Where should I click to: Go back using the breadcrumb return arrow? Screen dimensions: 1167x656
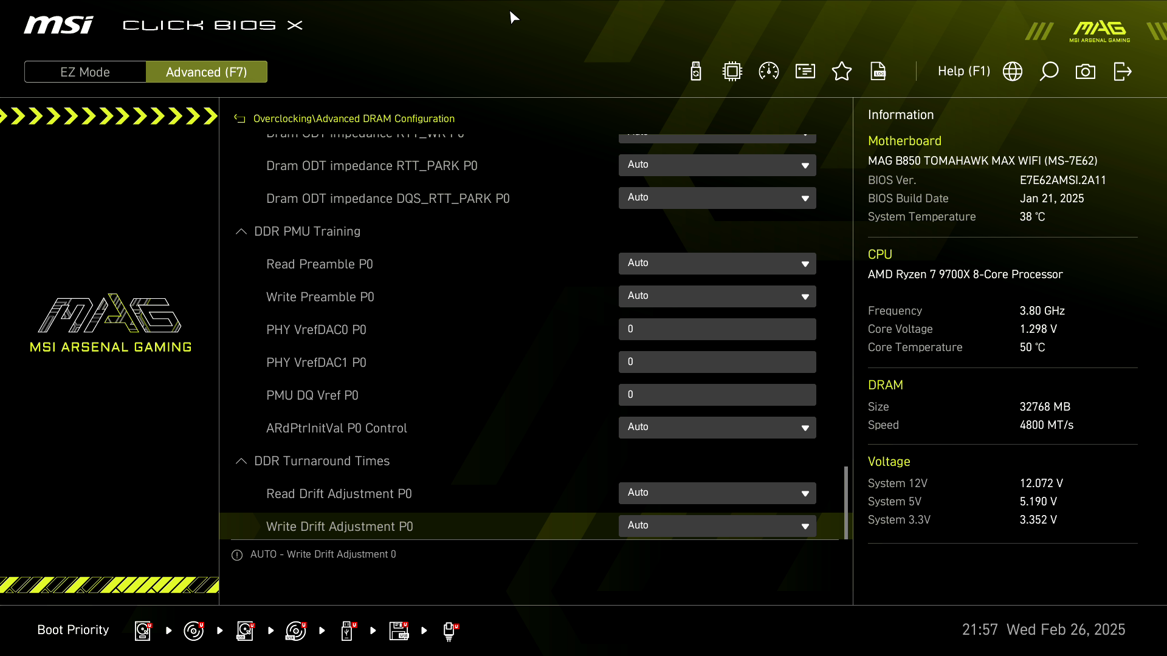click(240, 119)
